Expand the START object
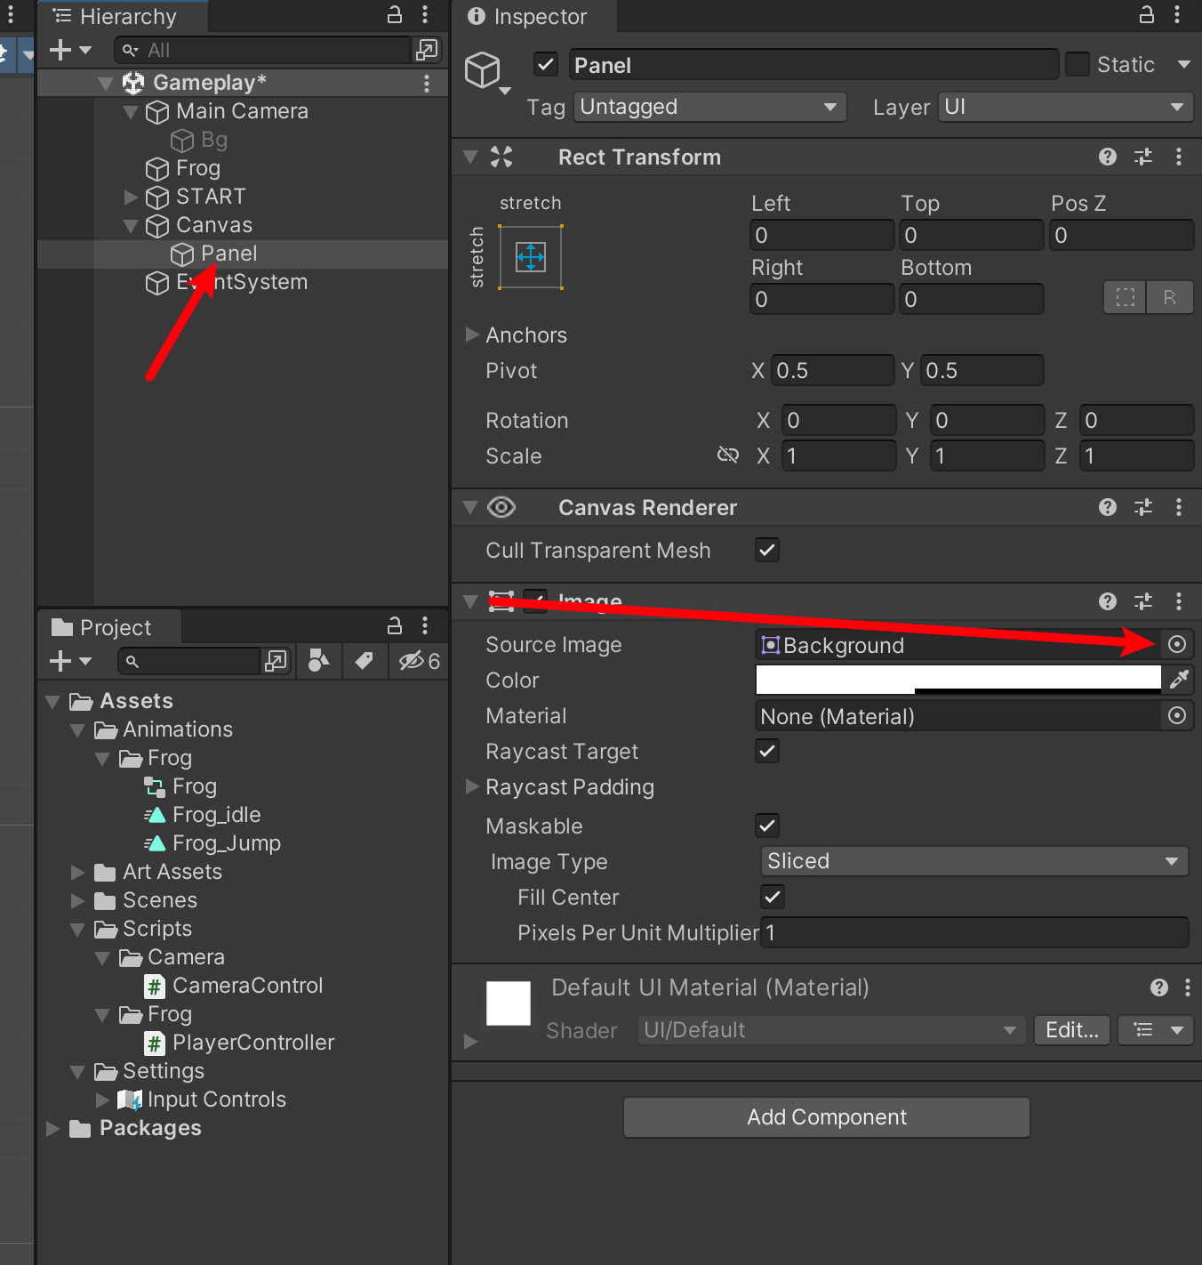 coord(131,197)
